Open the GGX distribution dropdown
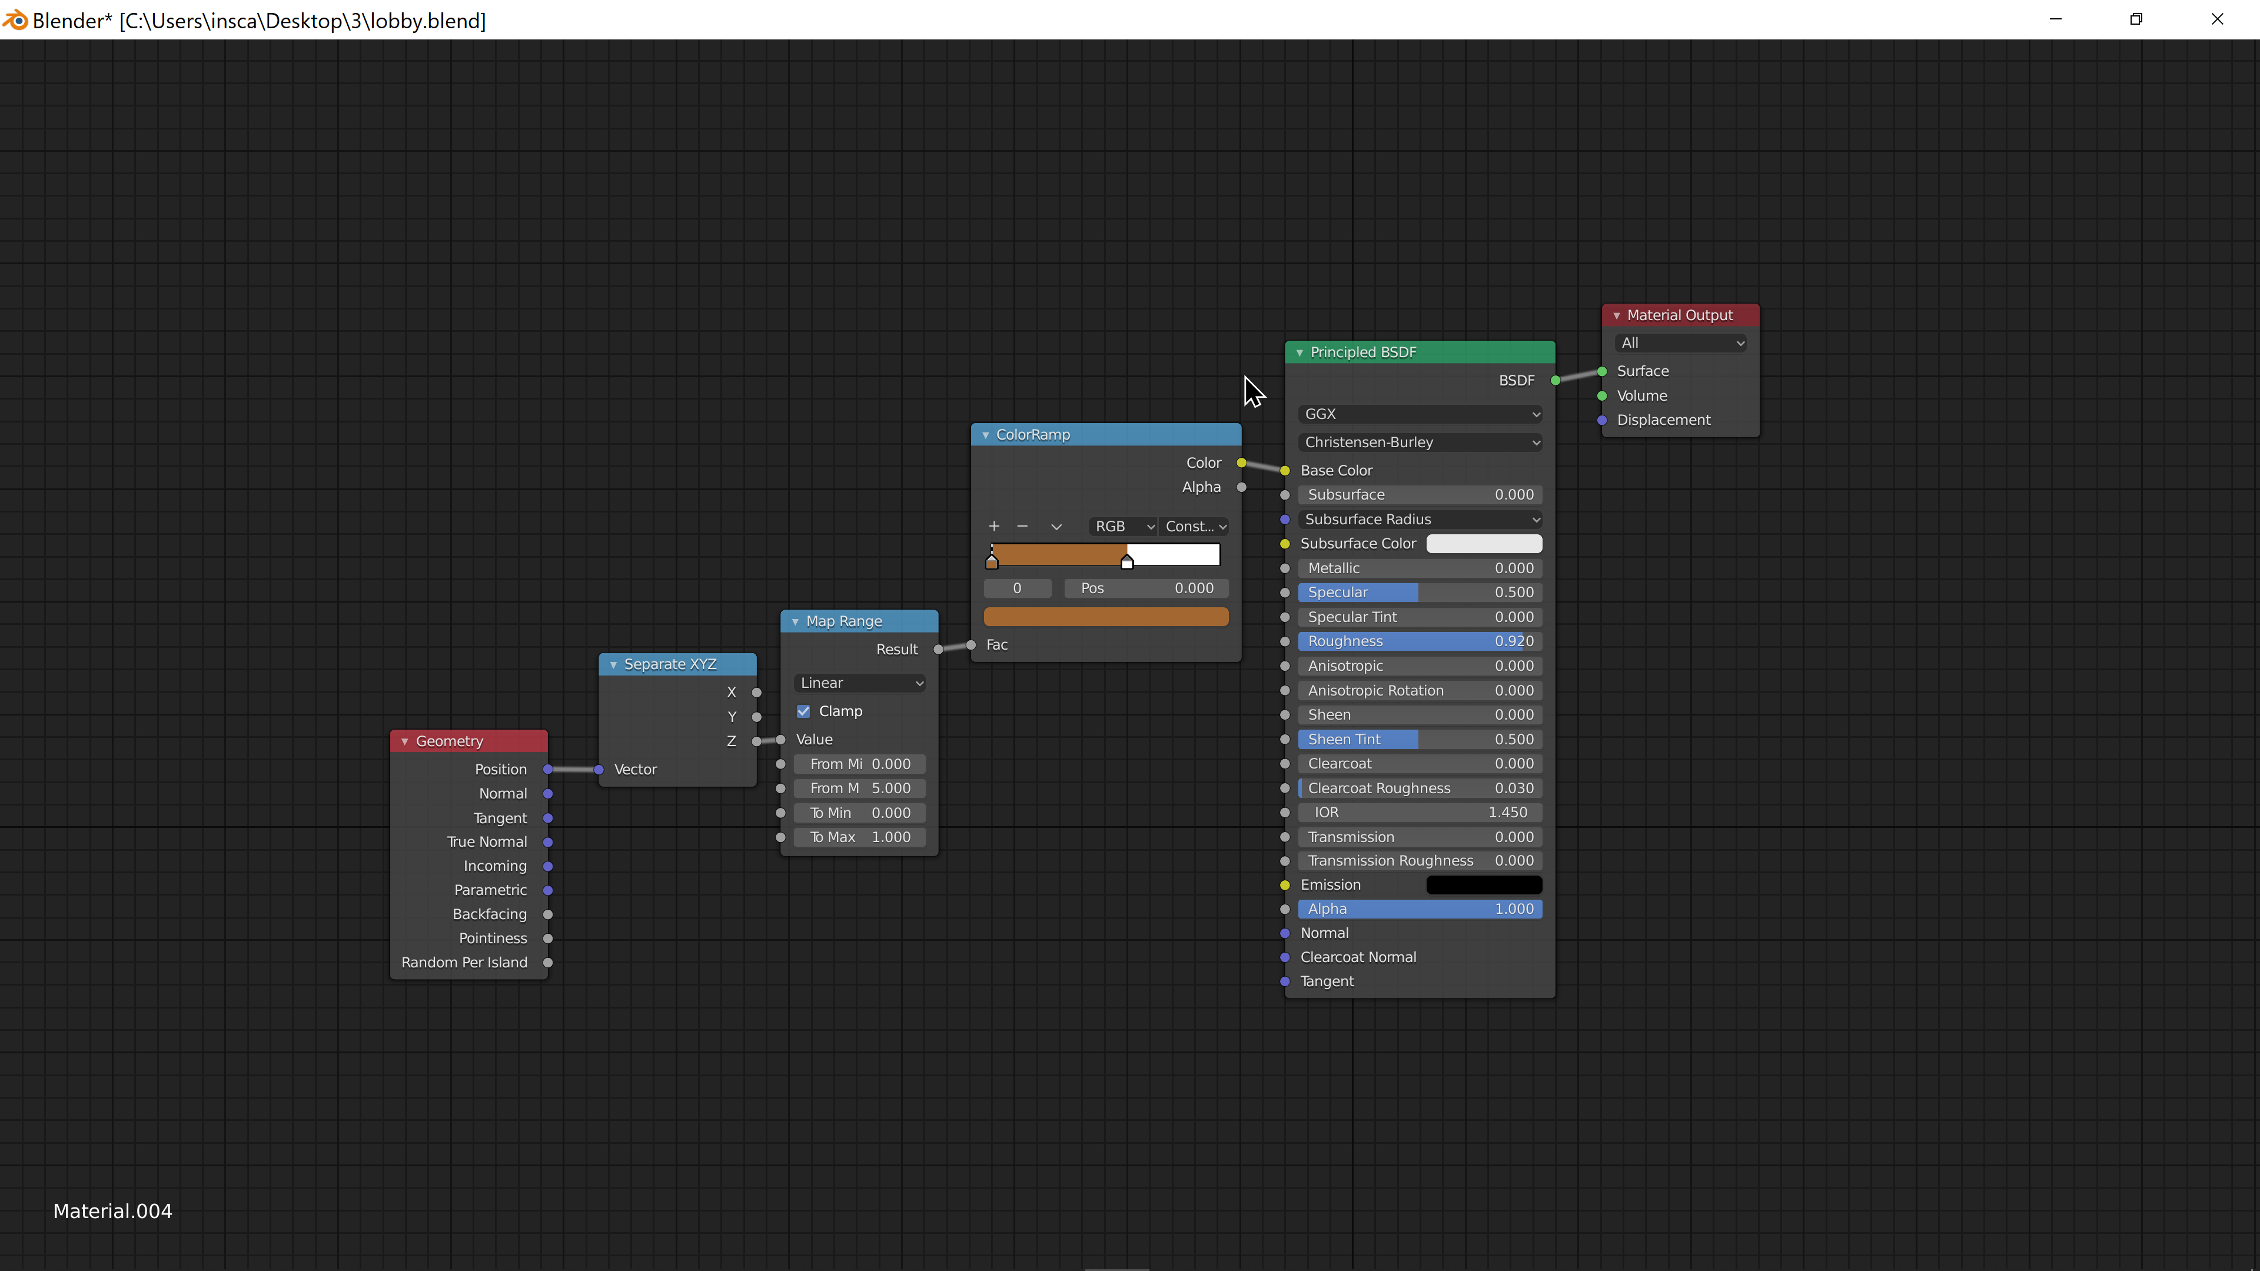The width and height of the screenshot is (2260, 1271). click(x=1420, y=414)
